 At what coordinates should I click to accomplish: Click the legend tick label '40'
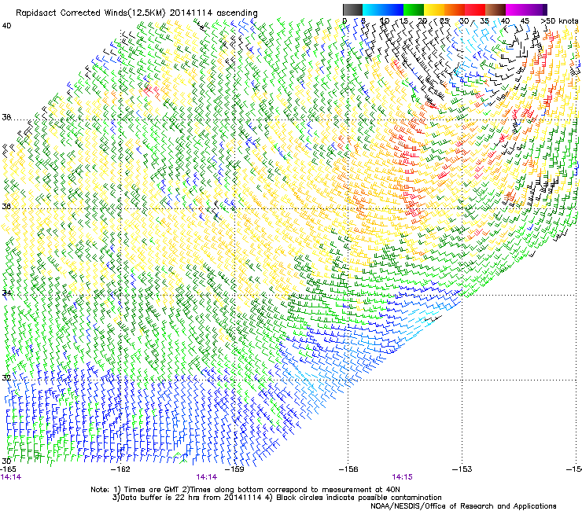(x=505, y=21)
